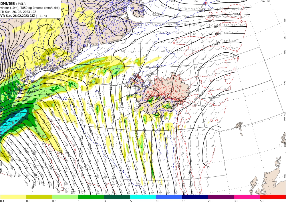
Task: Click the purple 20–30 legend swatch
Action: coord(221,197)
